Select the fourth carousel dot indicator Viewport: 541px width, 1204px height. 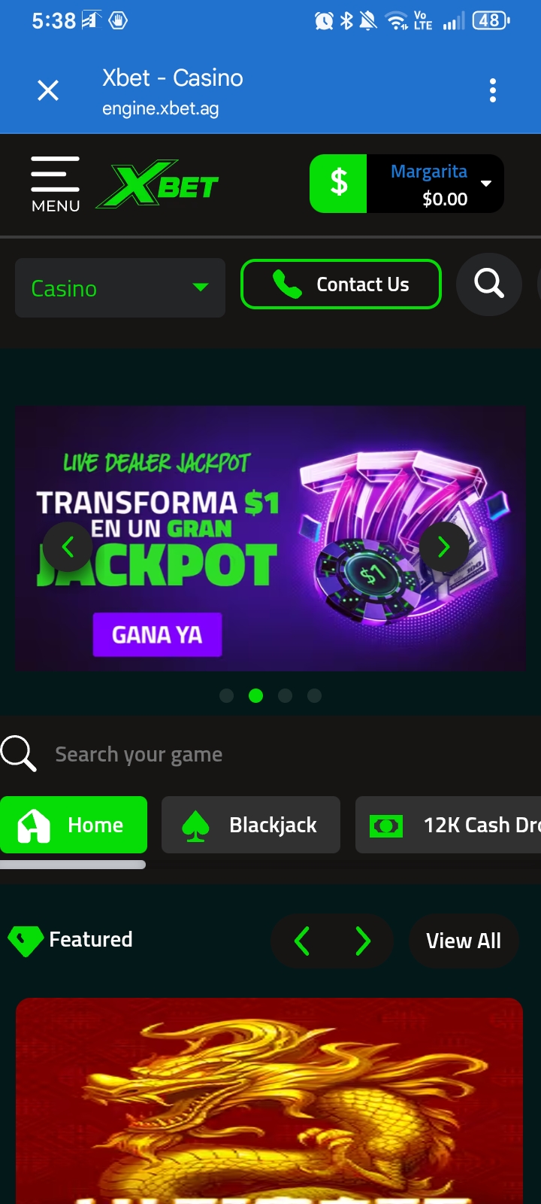pyautogui.click(x=314, y=695)
